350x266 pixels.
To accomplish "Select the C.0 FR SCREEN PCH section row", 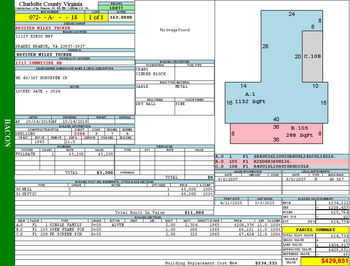I will pos(147,234).
